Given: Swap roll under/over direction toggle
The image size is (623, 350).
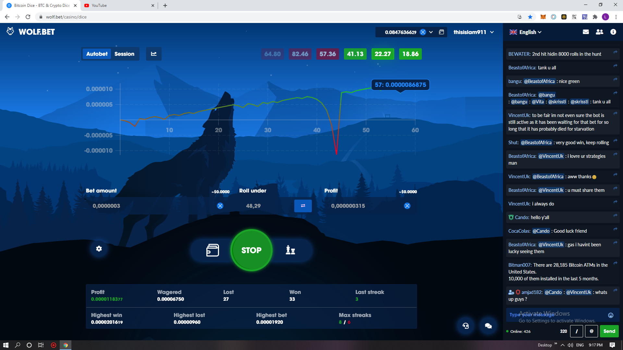Looking at the screenshot, I should [303, 206].
